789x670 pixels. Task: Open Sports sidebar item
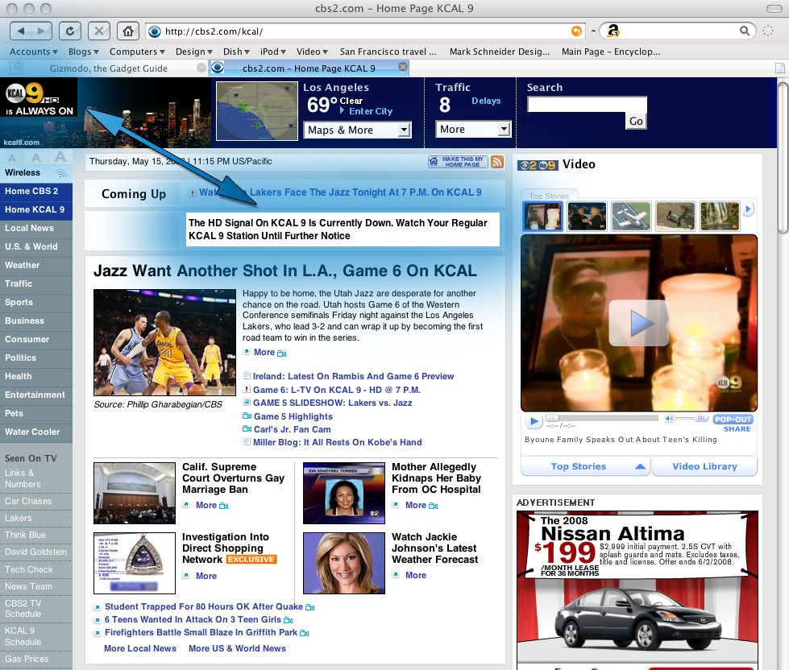[36, 303]
